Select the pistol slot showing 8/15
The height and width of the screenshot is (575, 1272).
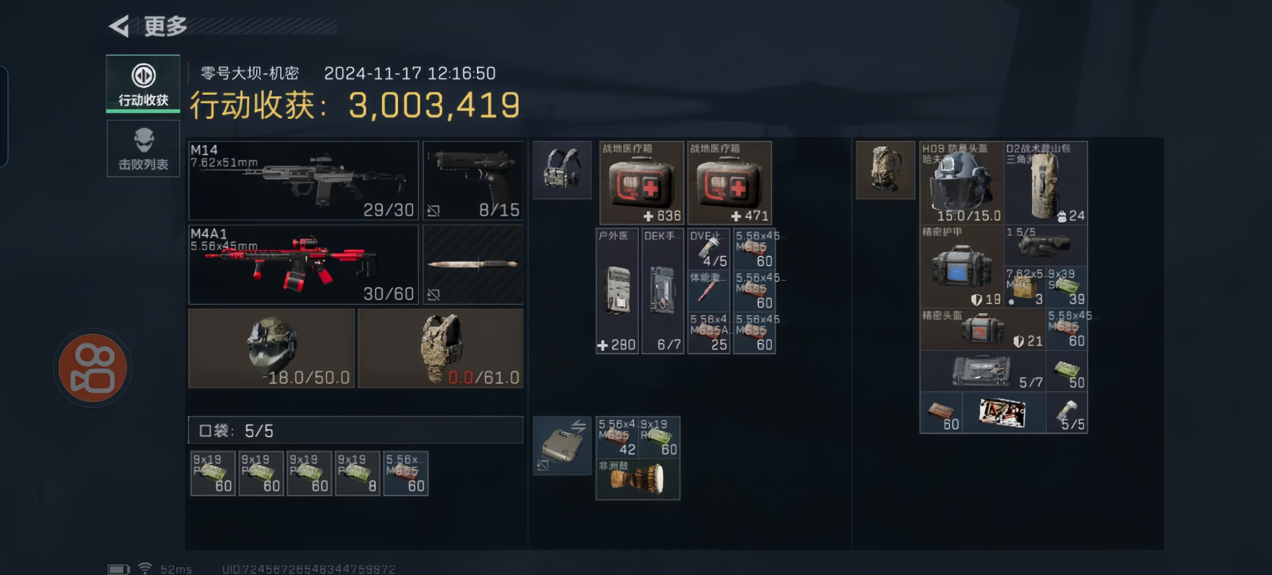pos(473,180)
